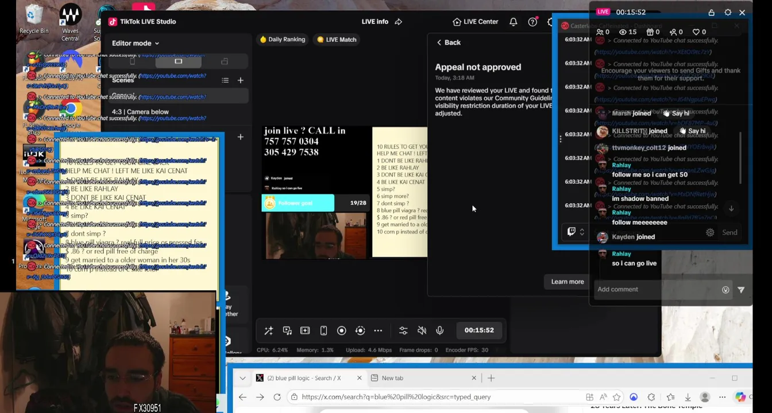Open the three-dot more options in control bar

point(378,330)
